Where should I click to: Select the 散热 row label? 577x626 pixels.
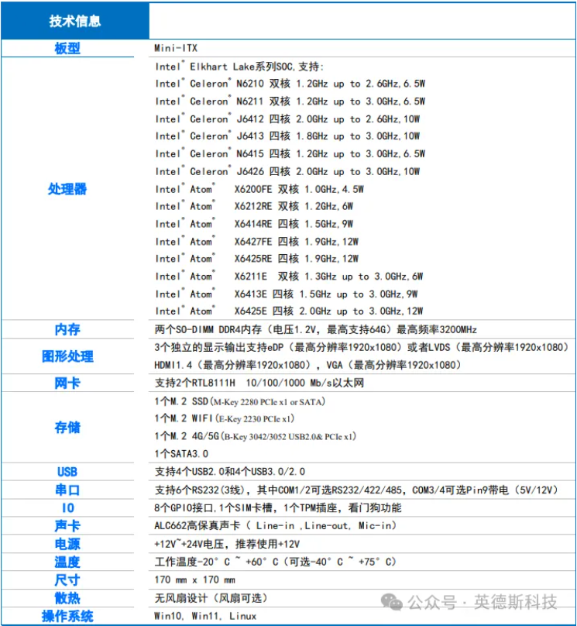tap(67, 598)
